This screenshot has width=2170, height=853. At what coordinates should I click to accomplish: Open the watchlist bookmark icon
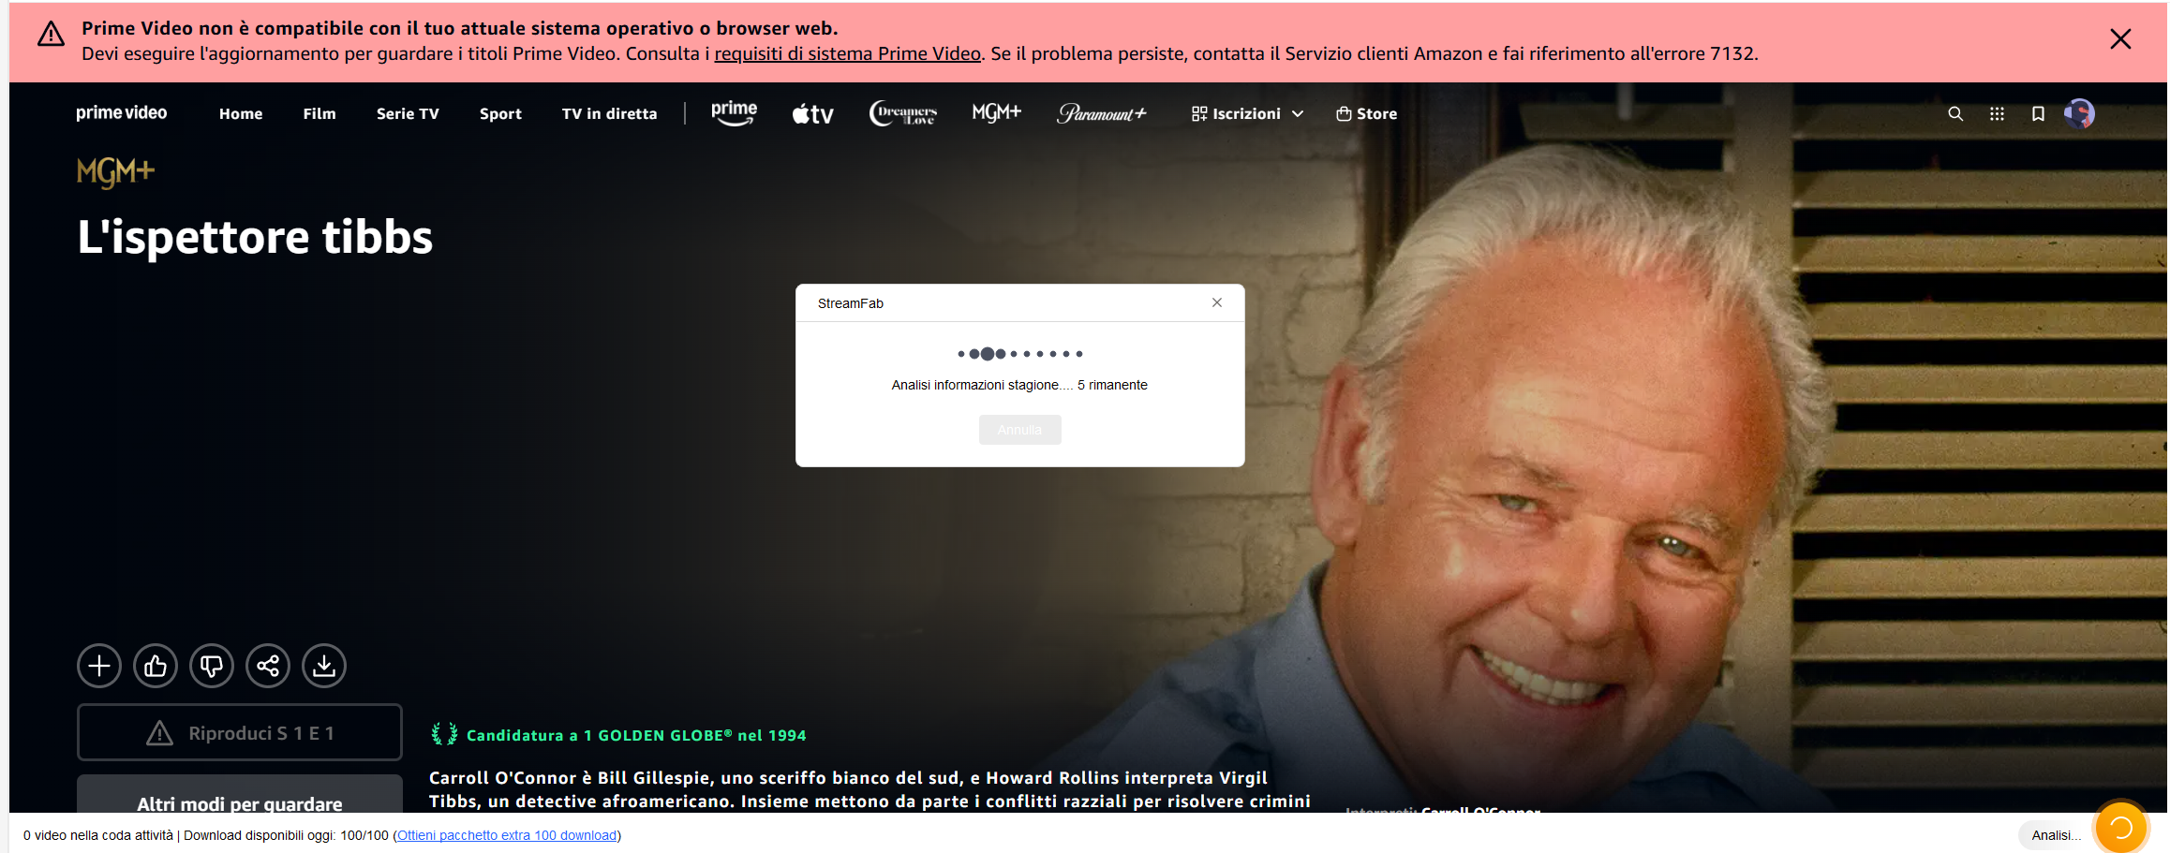pyautogui.click(x=2038, y=113)
